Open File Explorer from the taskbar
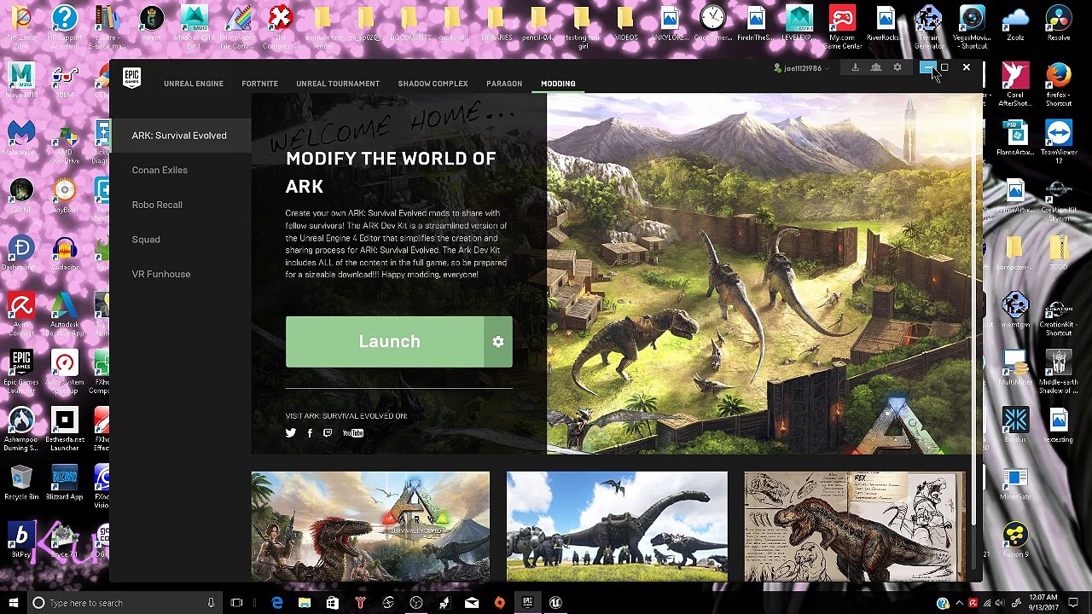 (x=305, y=603)
